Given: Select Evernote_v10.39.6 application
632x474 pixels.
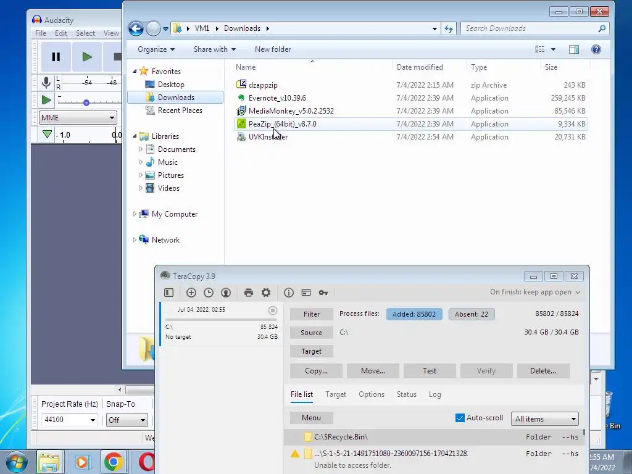Looking at the screenshot, I should pos(410,98).
